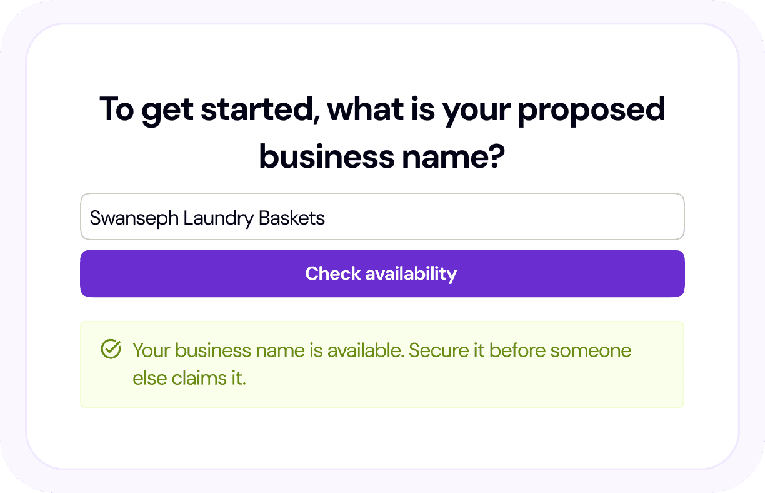Viewport: 765px width, 493px height.
Task: Click the "Secure it before someone" text
Action: 520,350
